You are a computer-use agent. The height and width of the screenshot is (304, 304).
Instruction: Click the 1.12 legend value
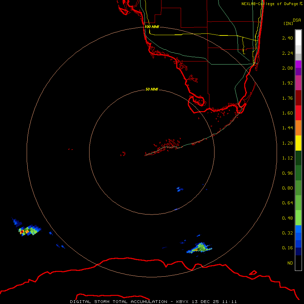pos(287,158)
